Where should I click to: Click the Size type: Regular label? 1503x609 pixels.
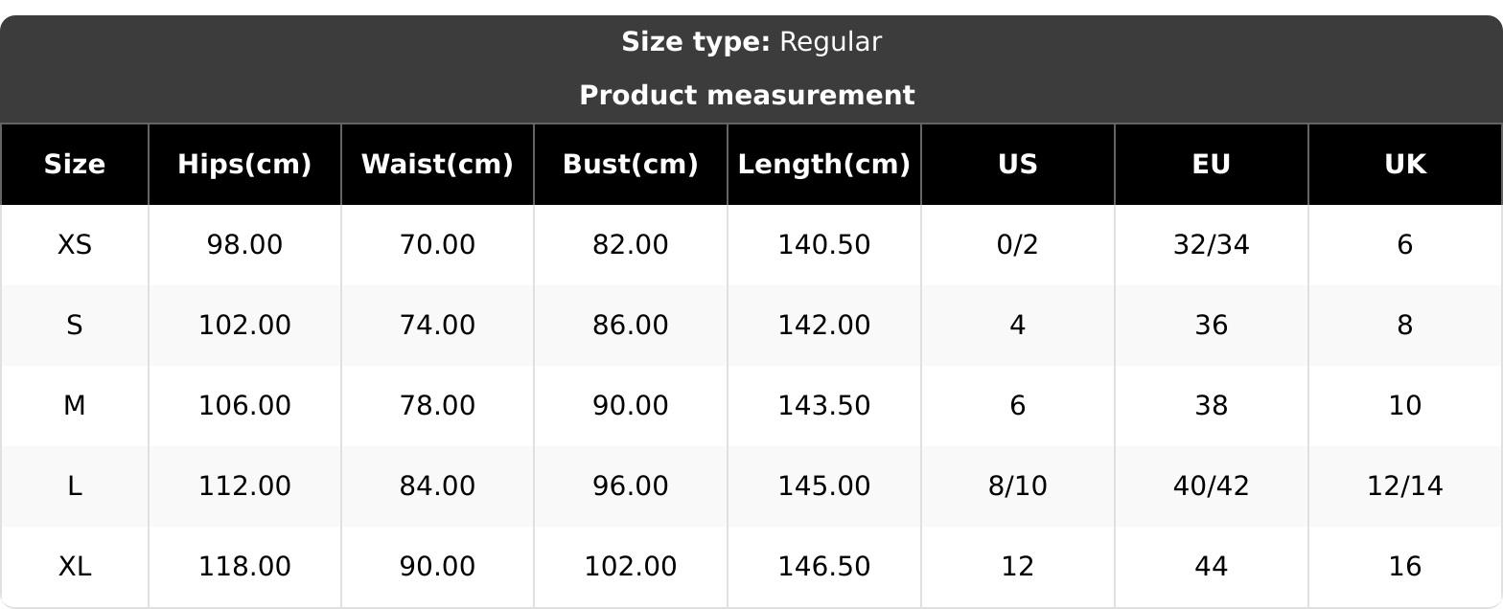(x=751, y=42)
